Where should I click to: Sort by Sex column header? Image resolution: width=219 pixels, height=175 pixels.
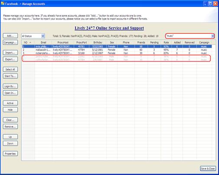[112, 42]
